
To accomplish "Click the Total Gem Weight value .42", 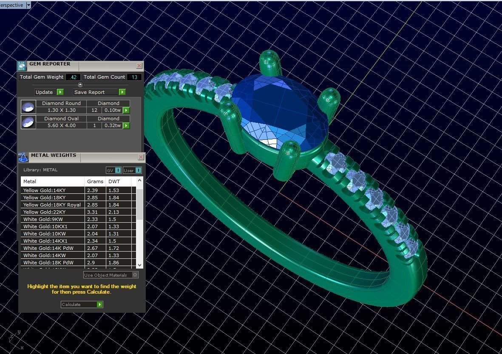I will (73, 77).
